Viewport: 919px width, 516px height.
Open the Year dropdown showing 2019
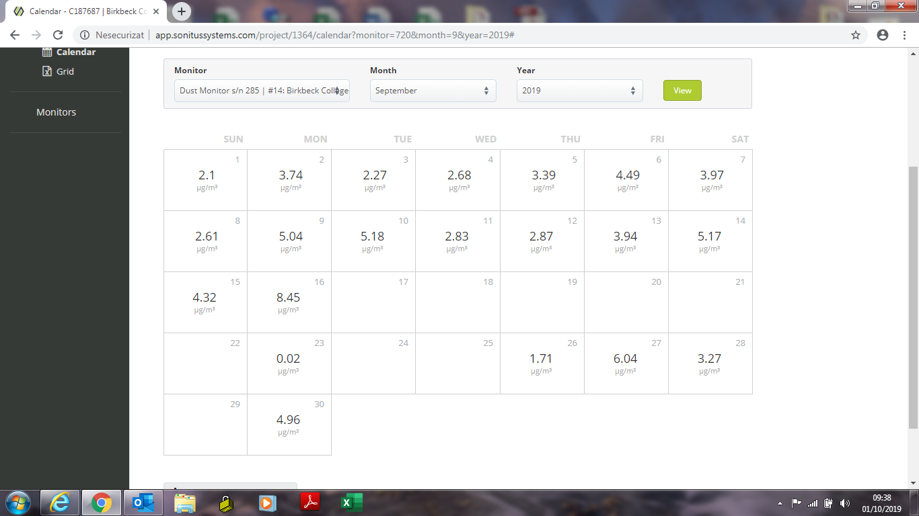(579, 91)
